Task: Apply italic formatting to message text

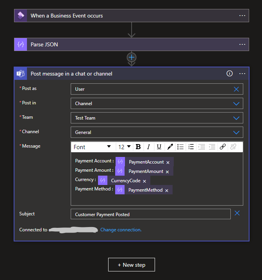Action: (148, 147)
